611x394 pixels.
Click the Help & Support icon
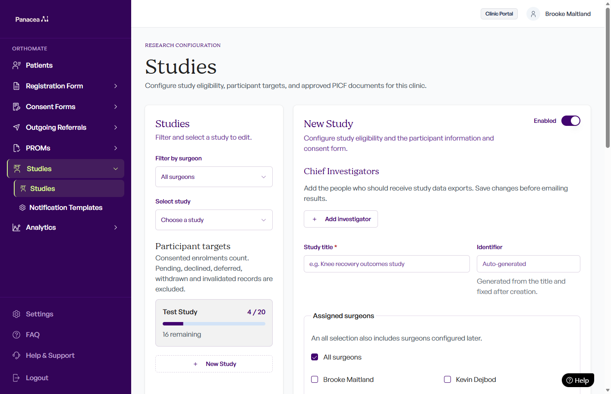pos(16,355)
